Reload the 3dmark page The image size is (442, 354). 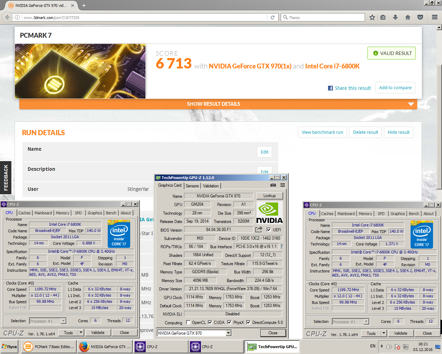[x=272, y=17]
